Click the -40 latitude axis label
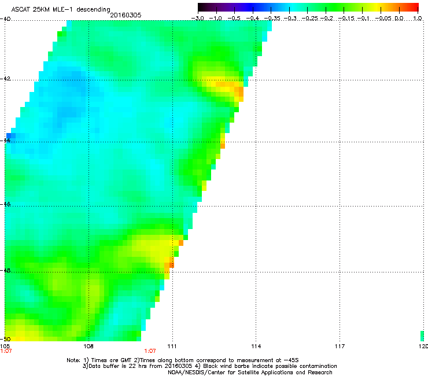 pos(5,19)
